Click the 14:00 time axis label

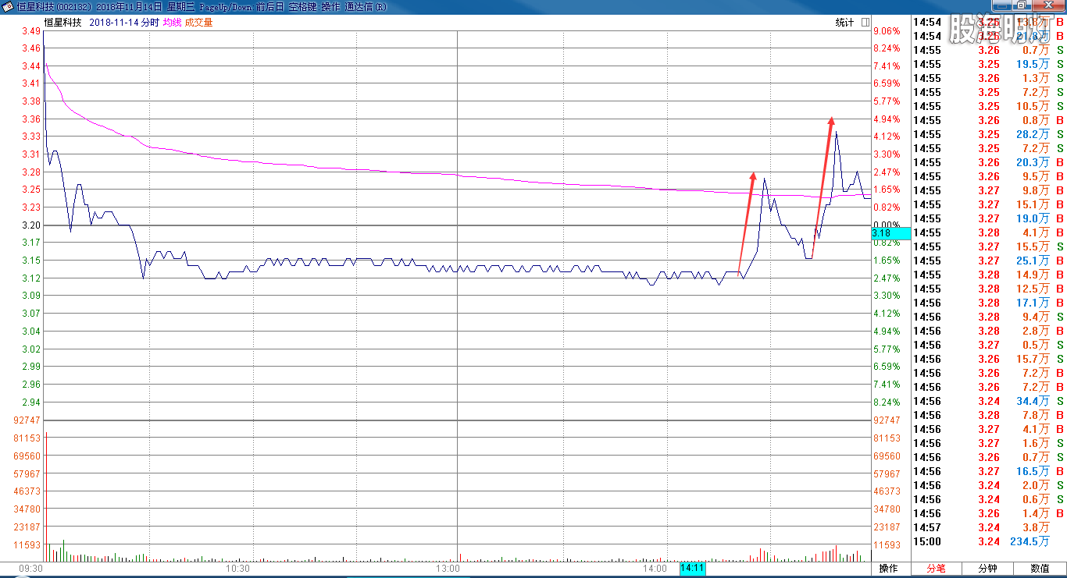tap(655, 569)
